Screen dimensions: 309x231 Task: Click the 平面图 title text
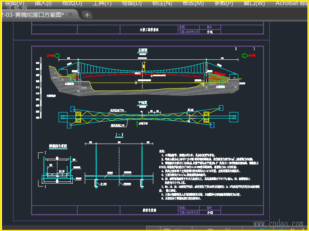[143, 102]
